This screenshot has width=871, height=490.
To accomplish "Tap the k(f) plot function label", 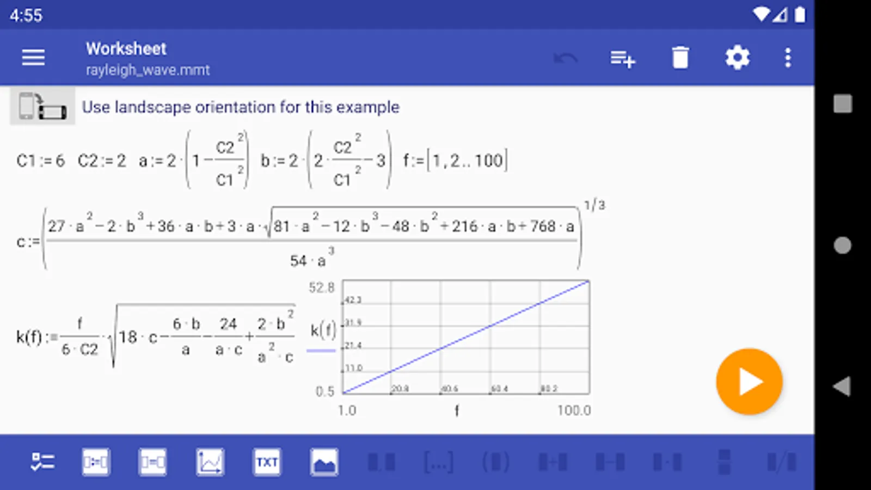I will [x=323, y=330].
